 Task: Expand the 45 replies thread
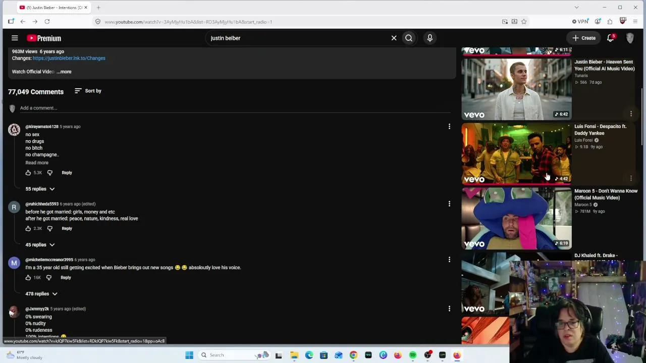[x=40, y=245]
